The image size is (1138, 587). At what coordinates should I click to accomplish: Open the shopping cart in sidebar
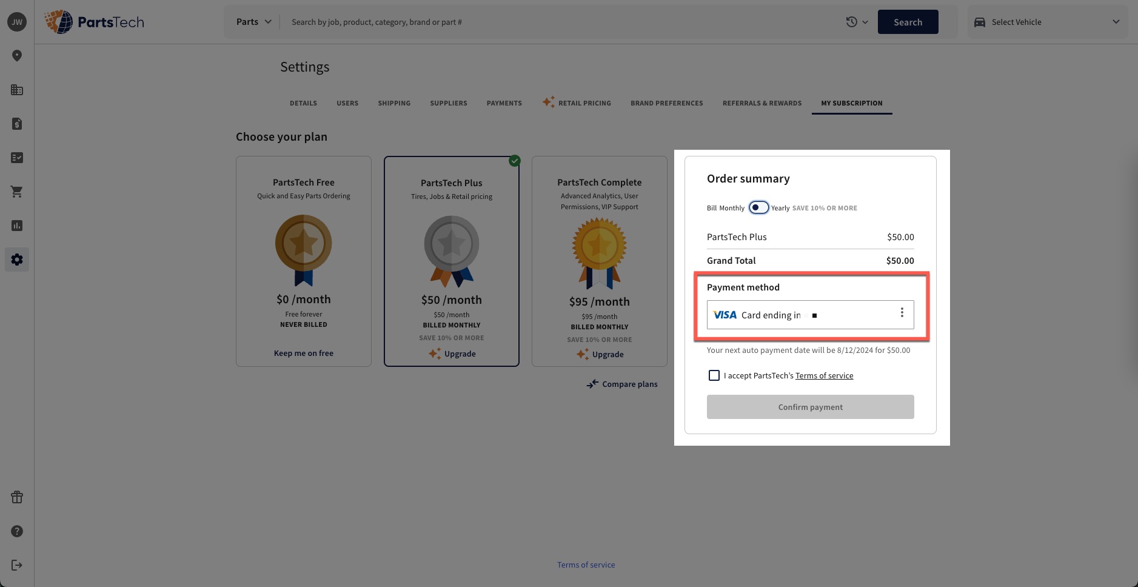(x=16, y=191)
